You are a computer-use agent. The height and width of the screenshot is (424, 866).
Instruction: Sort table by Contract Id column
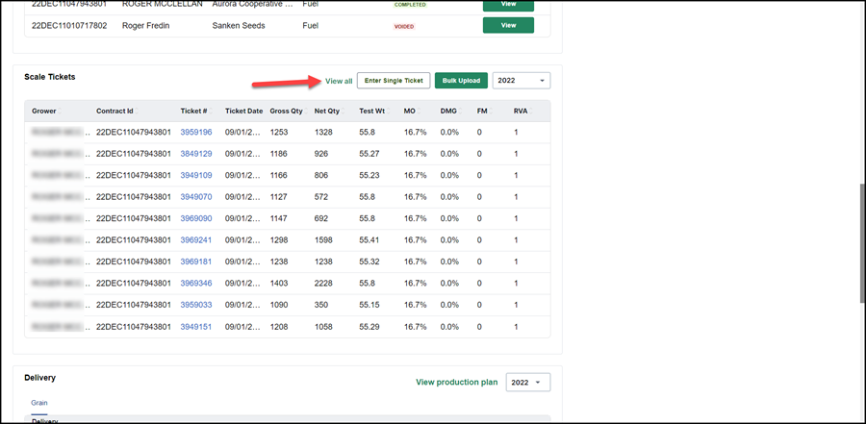point(116,111)
